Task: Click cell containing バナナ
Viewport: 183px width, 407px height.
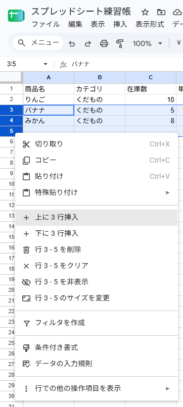Action: 49,110
